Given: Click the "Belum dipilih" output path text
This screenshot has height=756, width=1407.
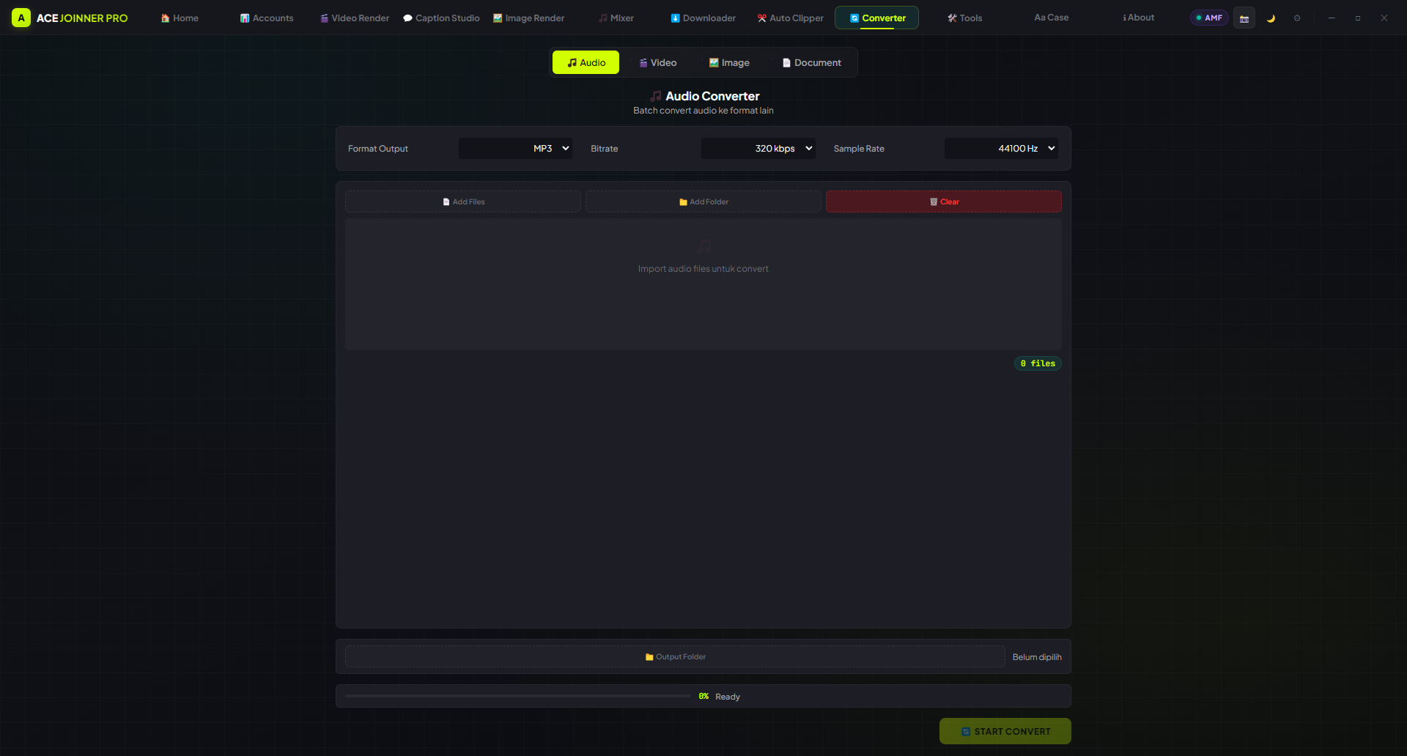Looking at the screenshot, I should click(x=1037, y=657).
